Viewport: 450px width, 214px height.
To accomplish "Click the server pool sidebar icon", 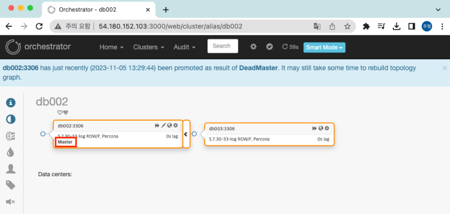I will pyautogui.click(x=11, y=136).
